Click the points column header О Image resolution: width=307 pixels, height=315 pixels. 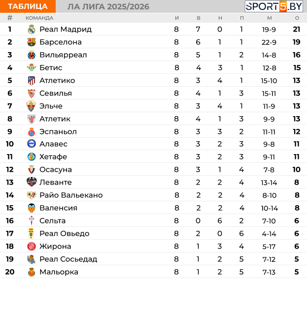coord(297,18)
